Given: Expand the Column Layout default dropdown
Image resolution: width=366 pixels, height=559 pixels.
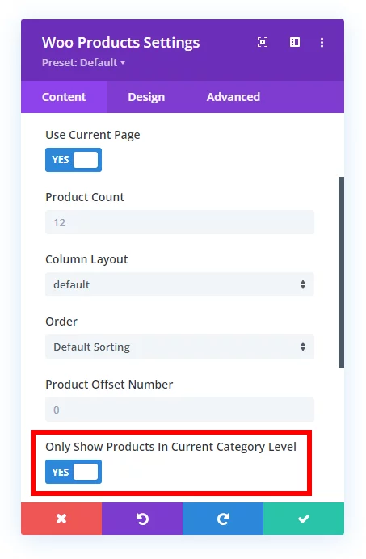Looking at the screenshot, I should [179, 284].
